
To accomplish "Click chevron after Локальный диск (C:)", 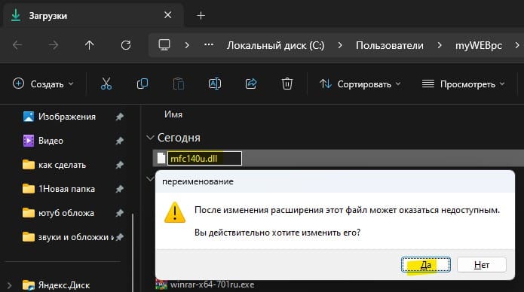I will (340, 45).
